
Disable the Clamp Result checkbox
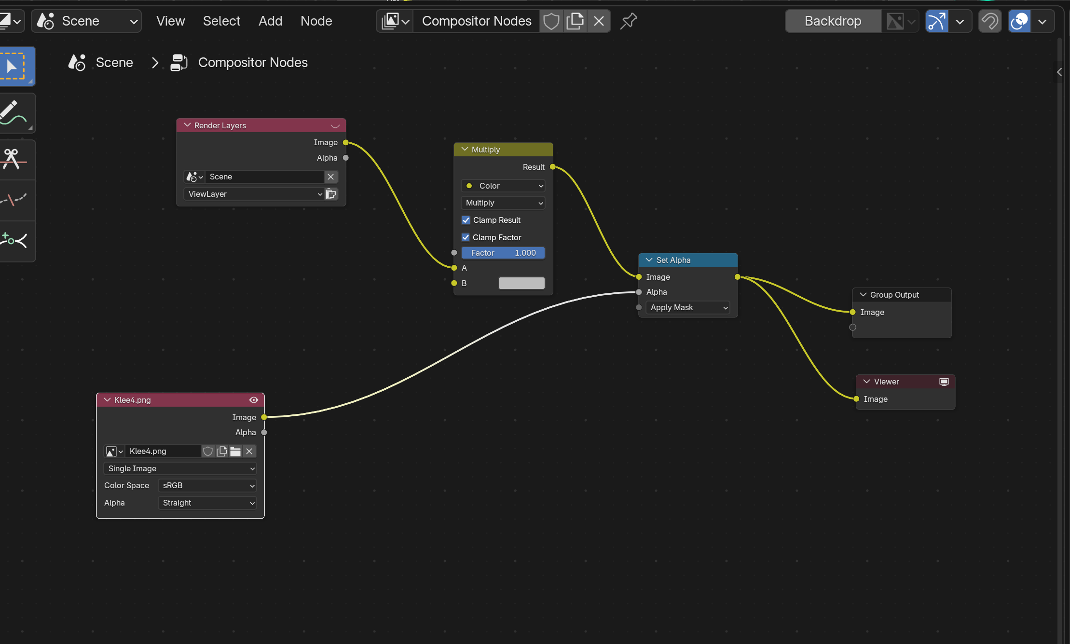[466, 220]
